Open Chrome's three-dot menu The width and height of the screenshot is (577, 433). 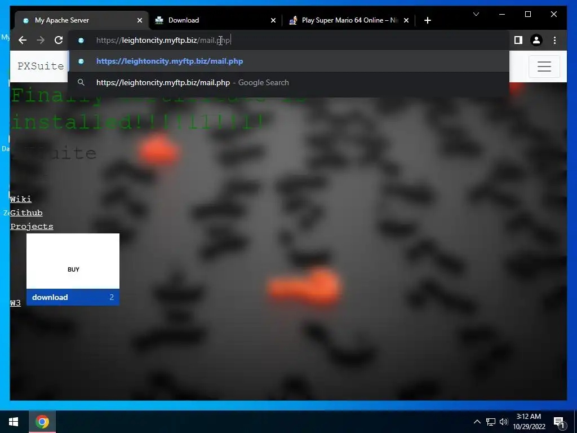(x=554, y=40)
